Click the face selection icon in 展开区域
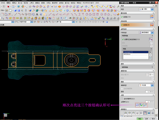The image size is (159, 120). tap(152, 17)
